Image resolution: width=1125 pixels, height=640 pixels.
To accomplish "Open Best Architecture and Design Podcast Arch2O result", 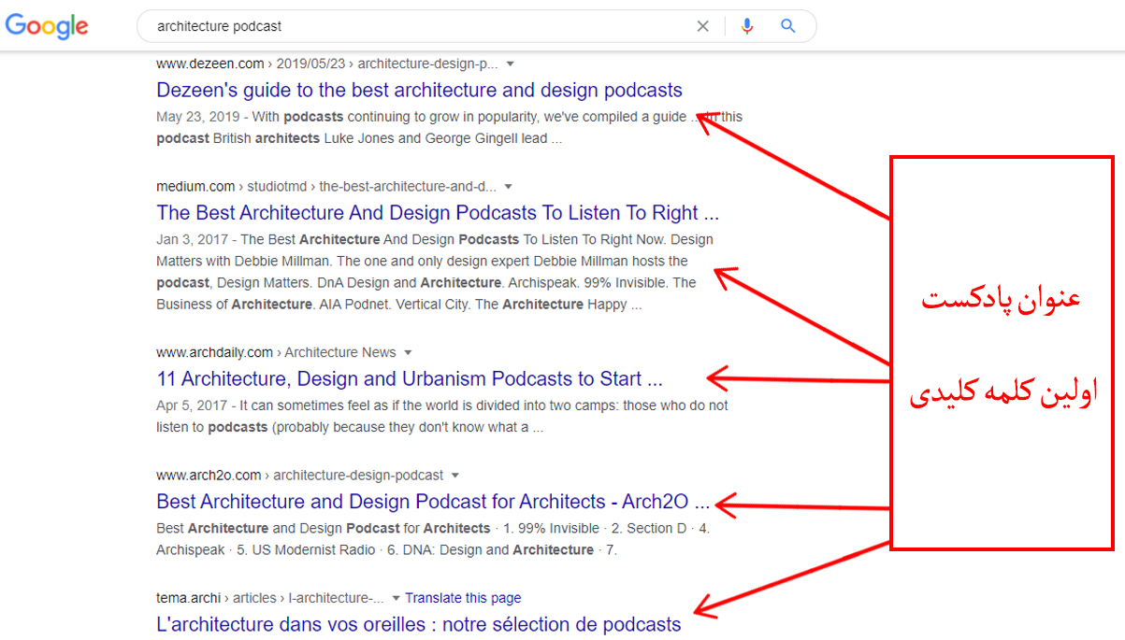I will [x=433, y=502].
